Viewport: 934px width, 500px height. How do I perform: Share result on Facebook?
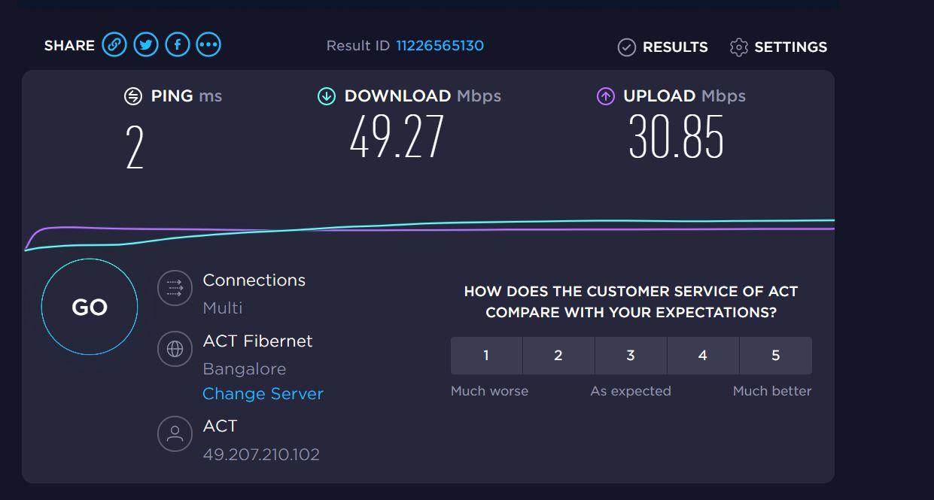[x=178, y=45]
